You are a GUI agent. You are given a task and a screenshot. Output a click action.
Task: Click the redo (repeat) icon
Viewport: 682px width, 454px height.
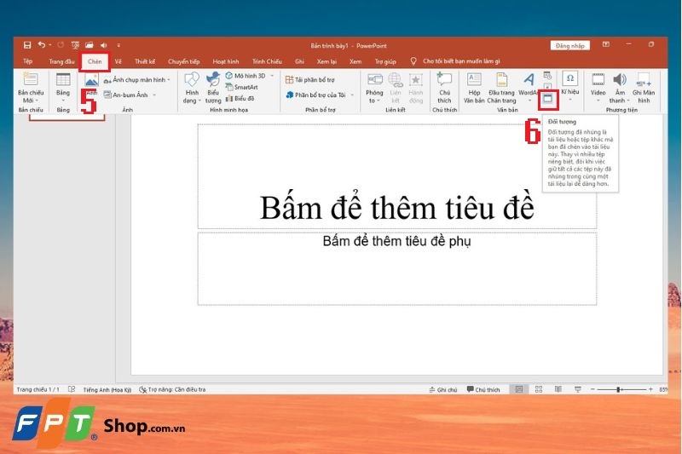61,45
